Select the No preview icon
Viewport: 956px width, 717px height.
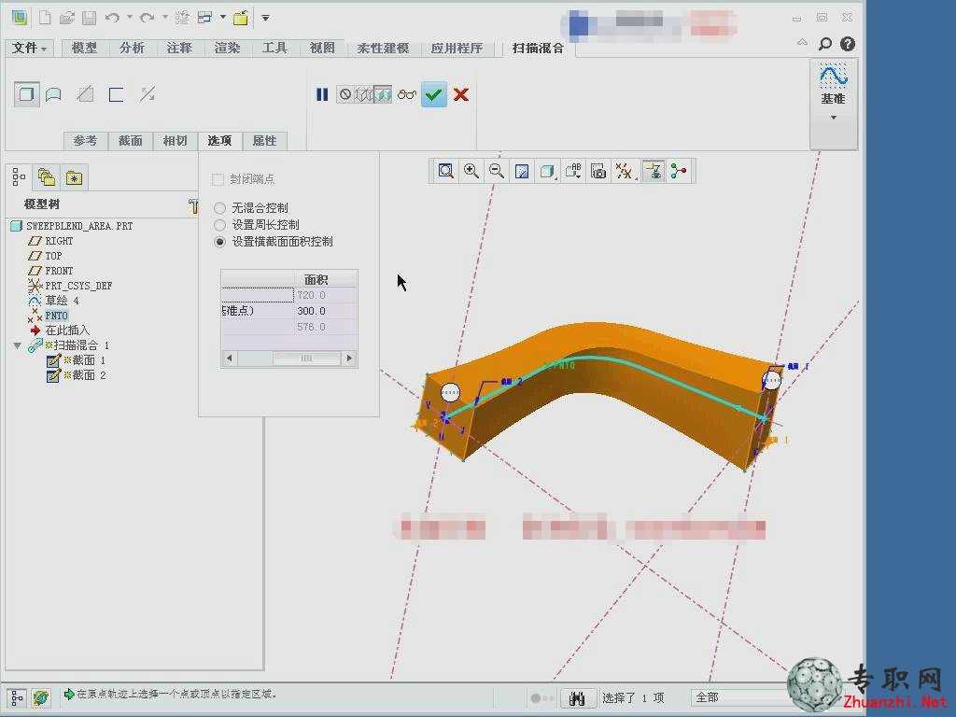pos(345,94)
